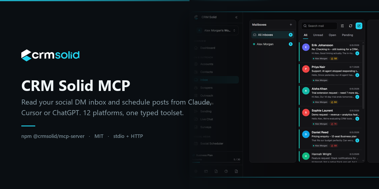This screenshot has height=189, width=379.
Task: Go to Accounts in the sidebar
Action: (216, 64)
